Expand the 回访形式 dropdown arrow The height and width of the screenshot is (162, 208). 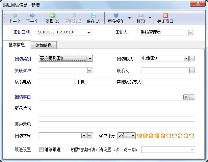186,58
